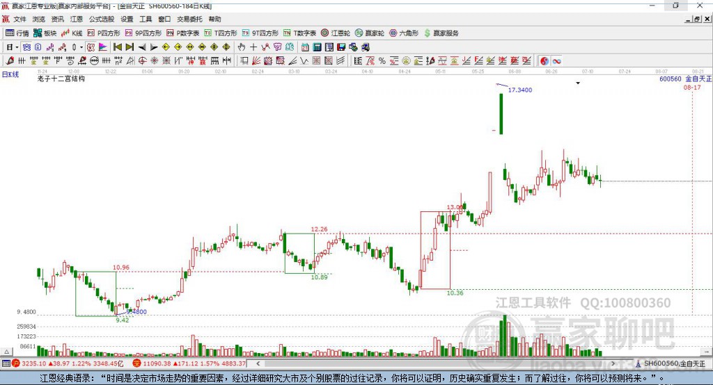Screen dimensions: 713x385
Task: Open the calculator icon
Action: point(317,47)
